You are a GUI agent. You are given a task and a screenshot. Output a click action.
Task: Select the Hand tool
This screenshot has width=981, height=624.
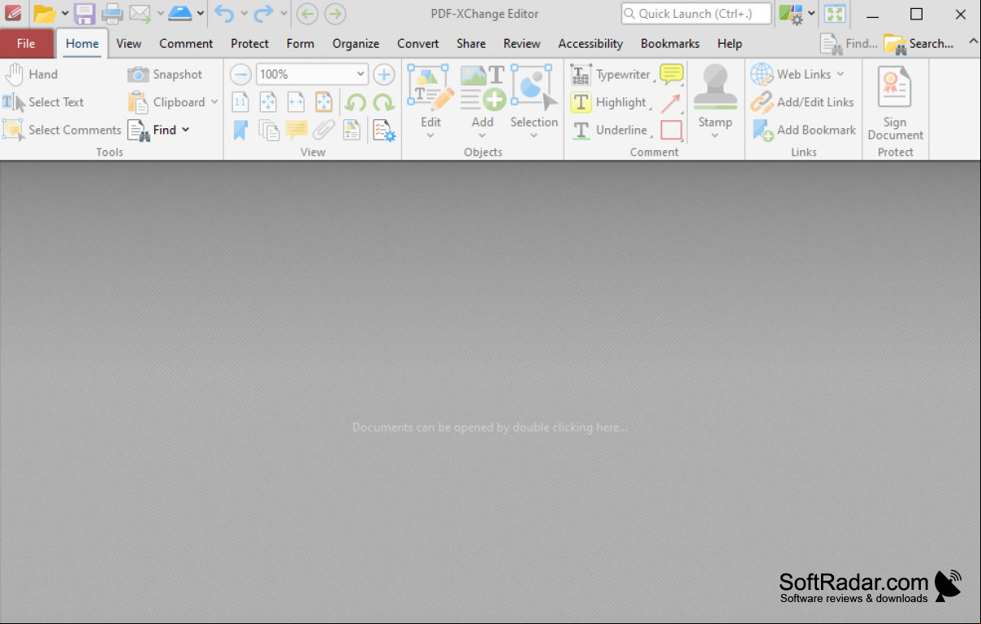coord(31,75)
